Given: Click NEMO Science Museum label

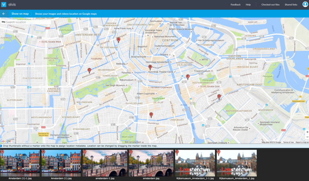Looking at the screenshot, I should pyautogui.click(x=181, y=29).
